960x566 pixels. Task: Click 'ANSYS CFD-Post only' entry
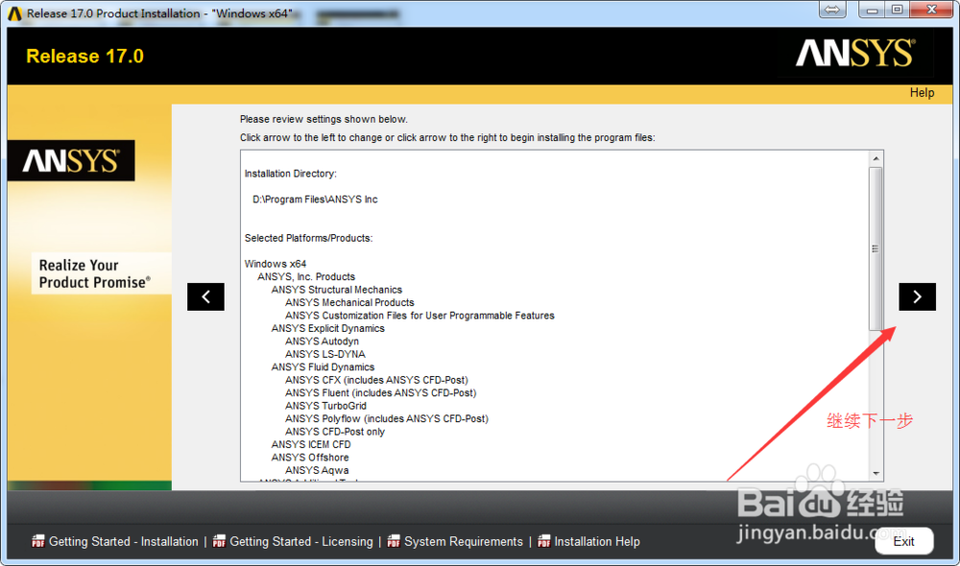(334, 432)
